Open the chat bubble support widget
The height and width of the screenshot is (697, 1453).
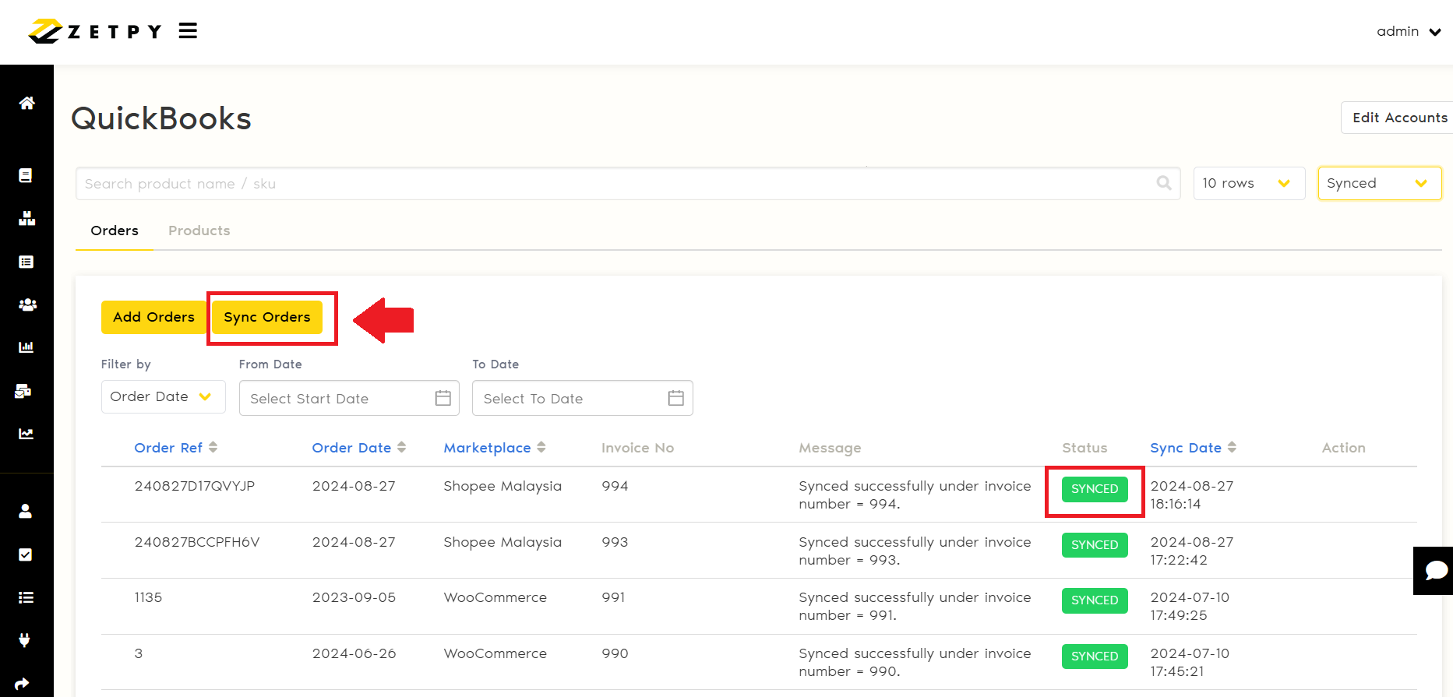pyautogui.click(x=1434, y=571)
